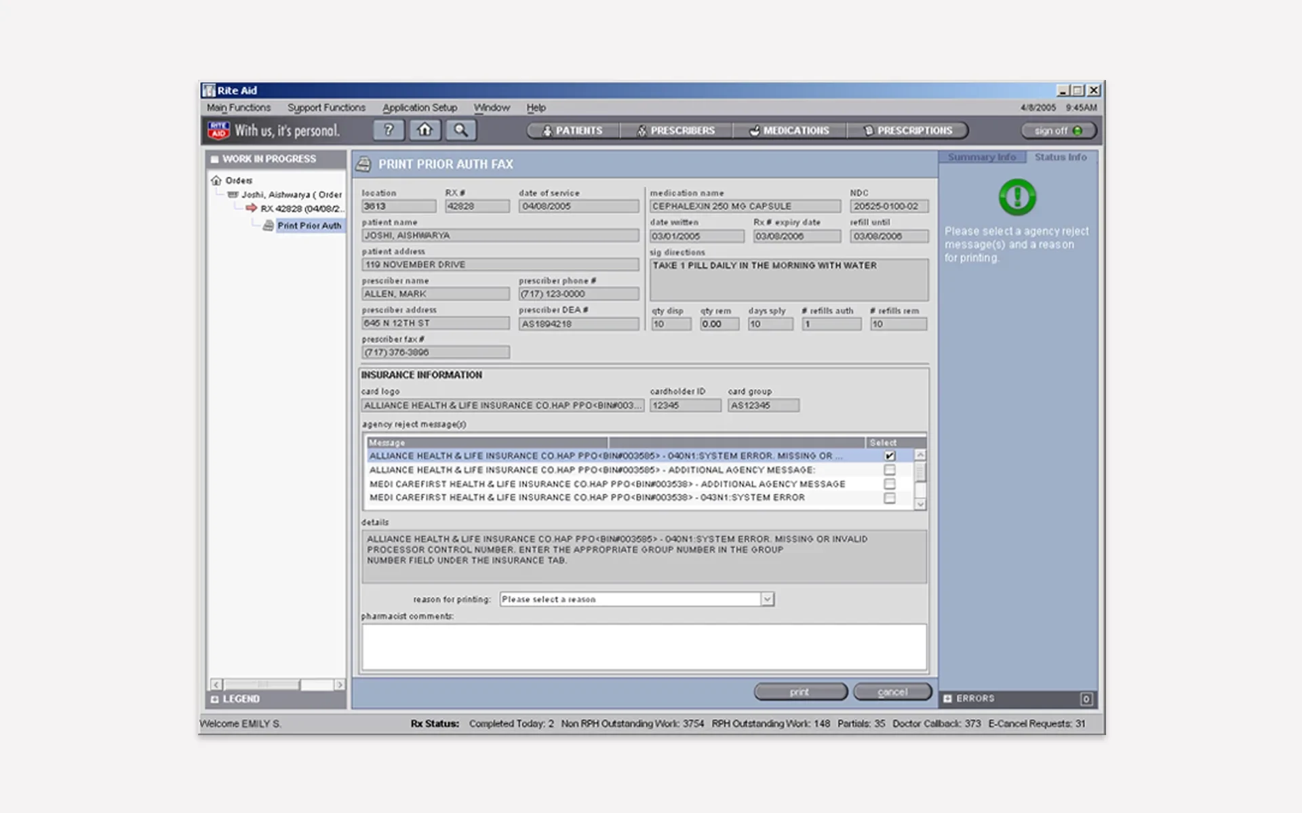Screen dimensions: 1302x813
Task: Open the Medications section
Action: [x=790, y=130]
